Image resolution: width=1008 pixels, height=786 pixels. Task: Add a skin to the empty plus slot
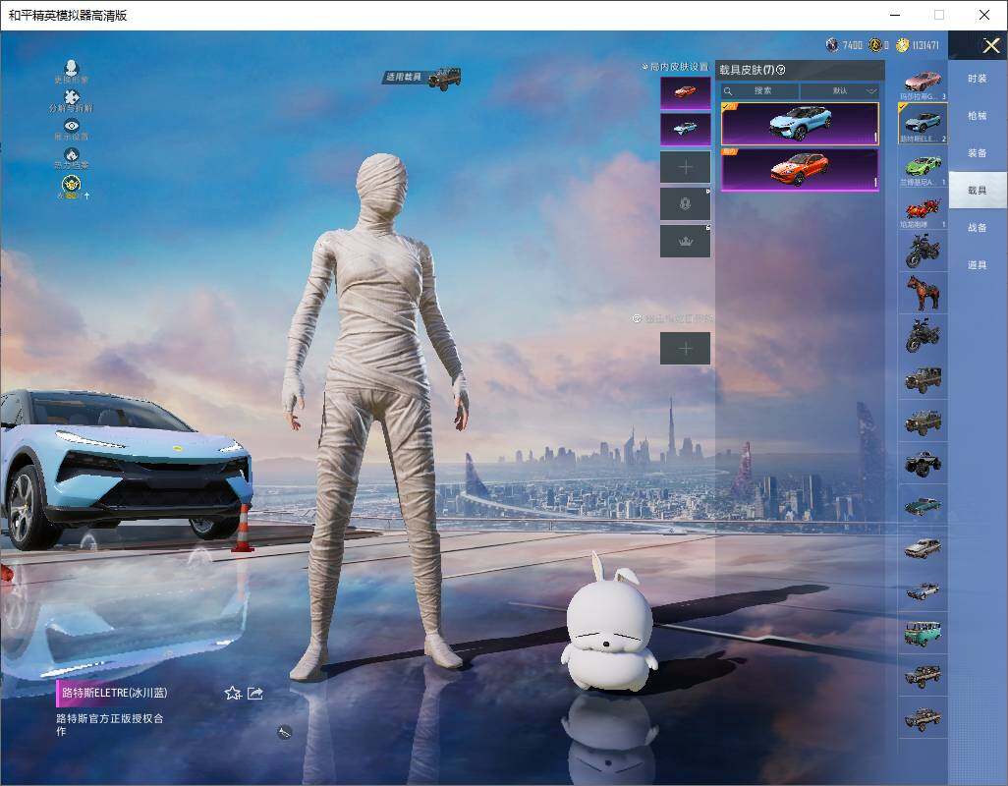point(686,167)
